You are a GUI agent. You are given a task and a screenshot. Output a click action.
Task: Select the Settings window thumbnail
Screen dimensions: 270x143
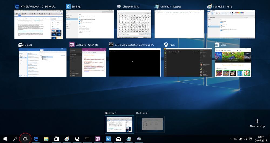pyautogui.click(x=90, y=24)
